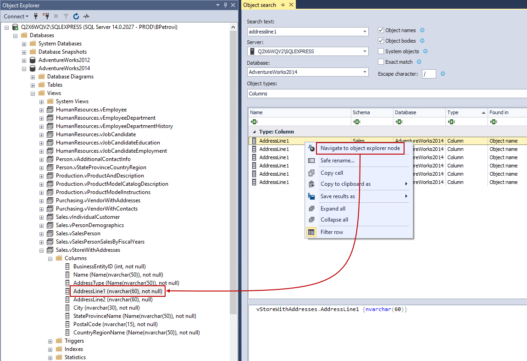Viewport: 527px width, 361px height.
Task: Click the Escape character input field
Action: click(429, 73)
